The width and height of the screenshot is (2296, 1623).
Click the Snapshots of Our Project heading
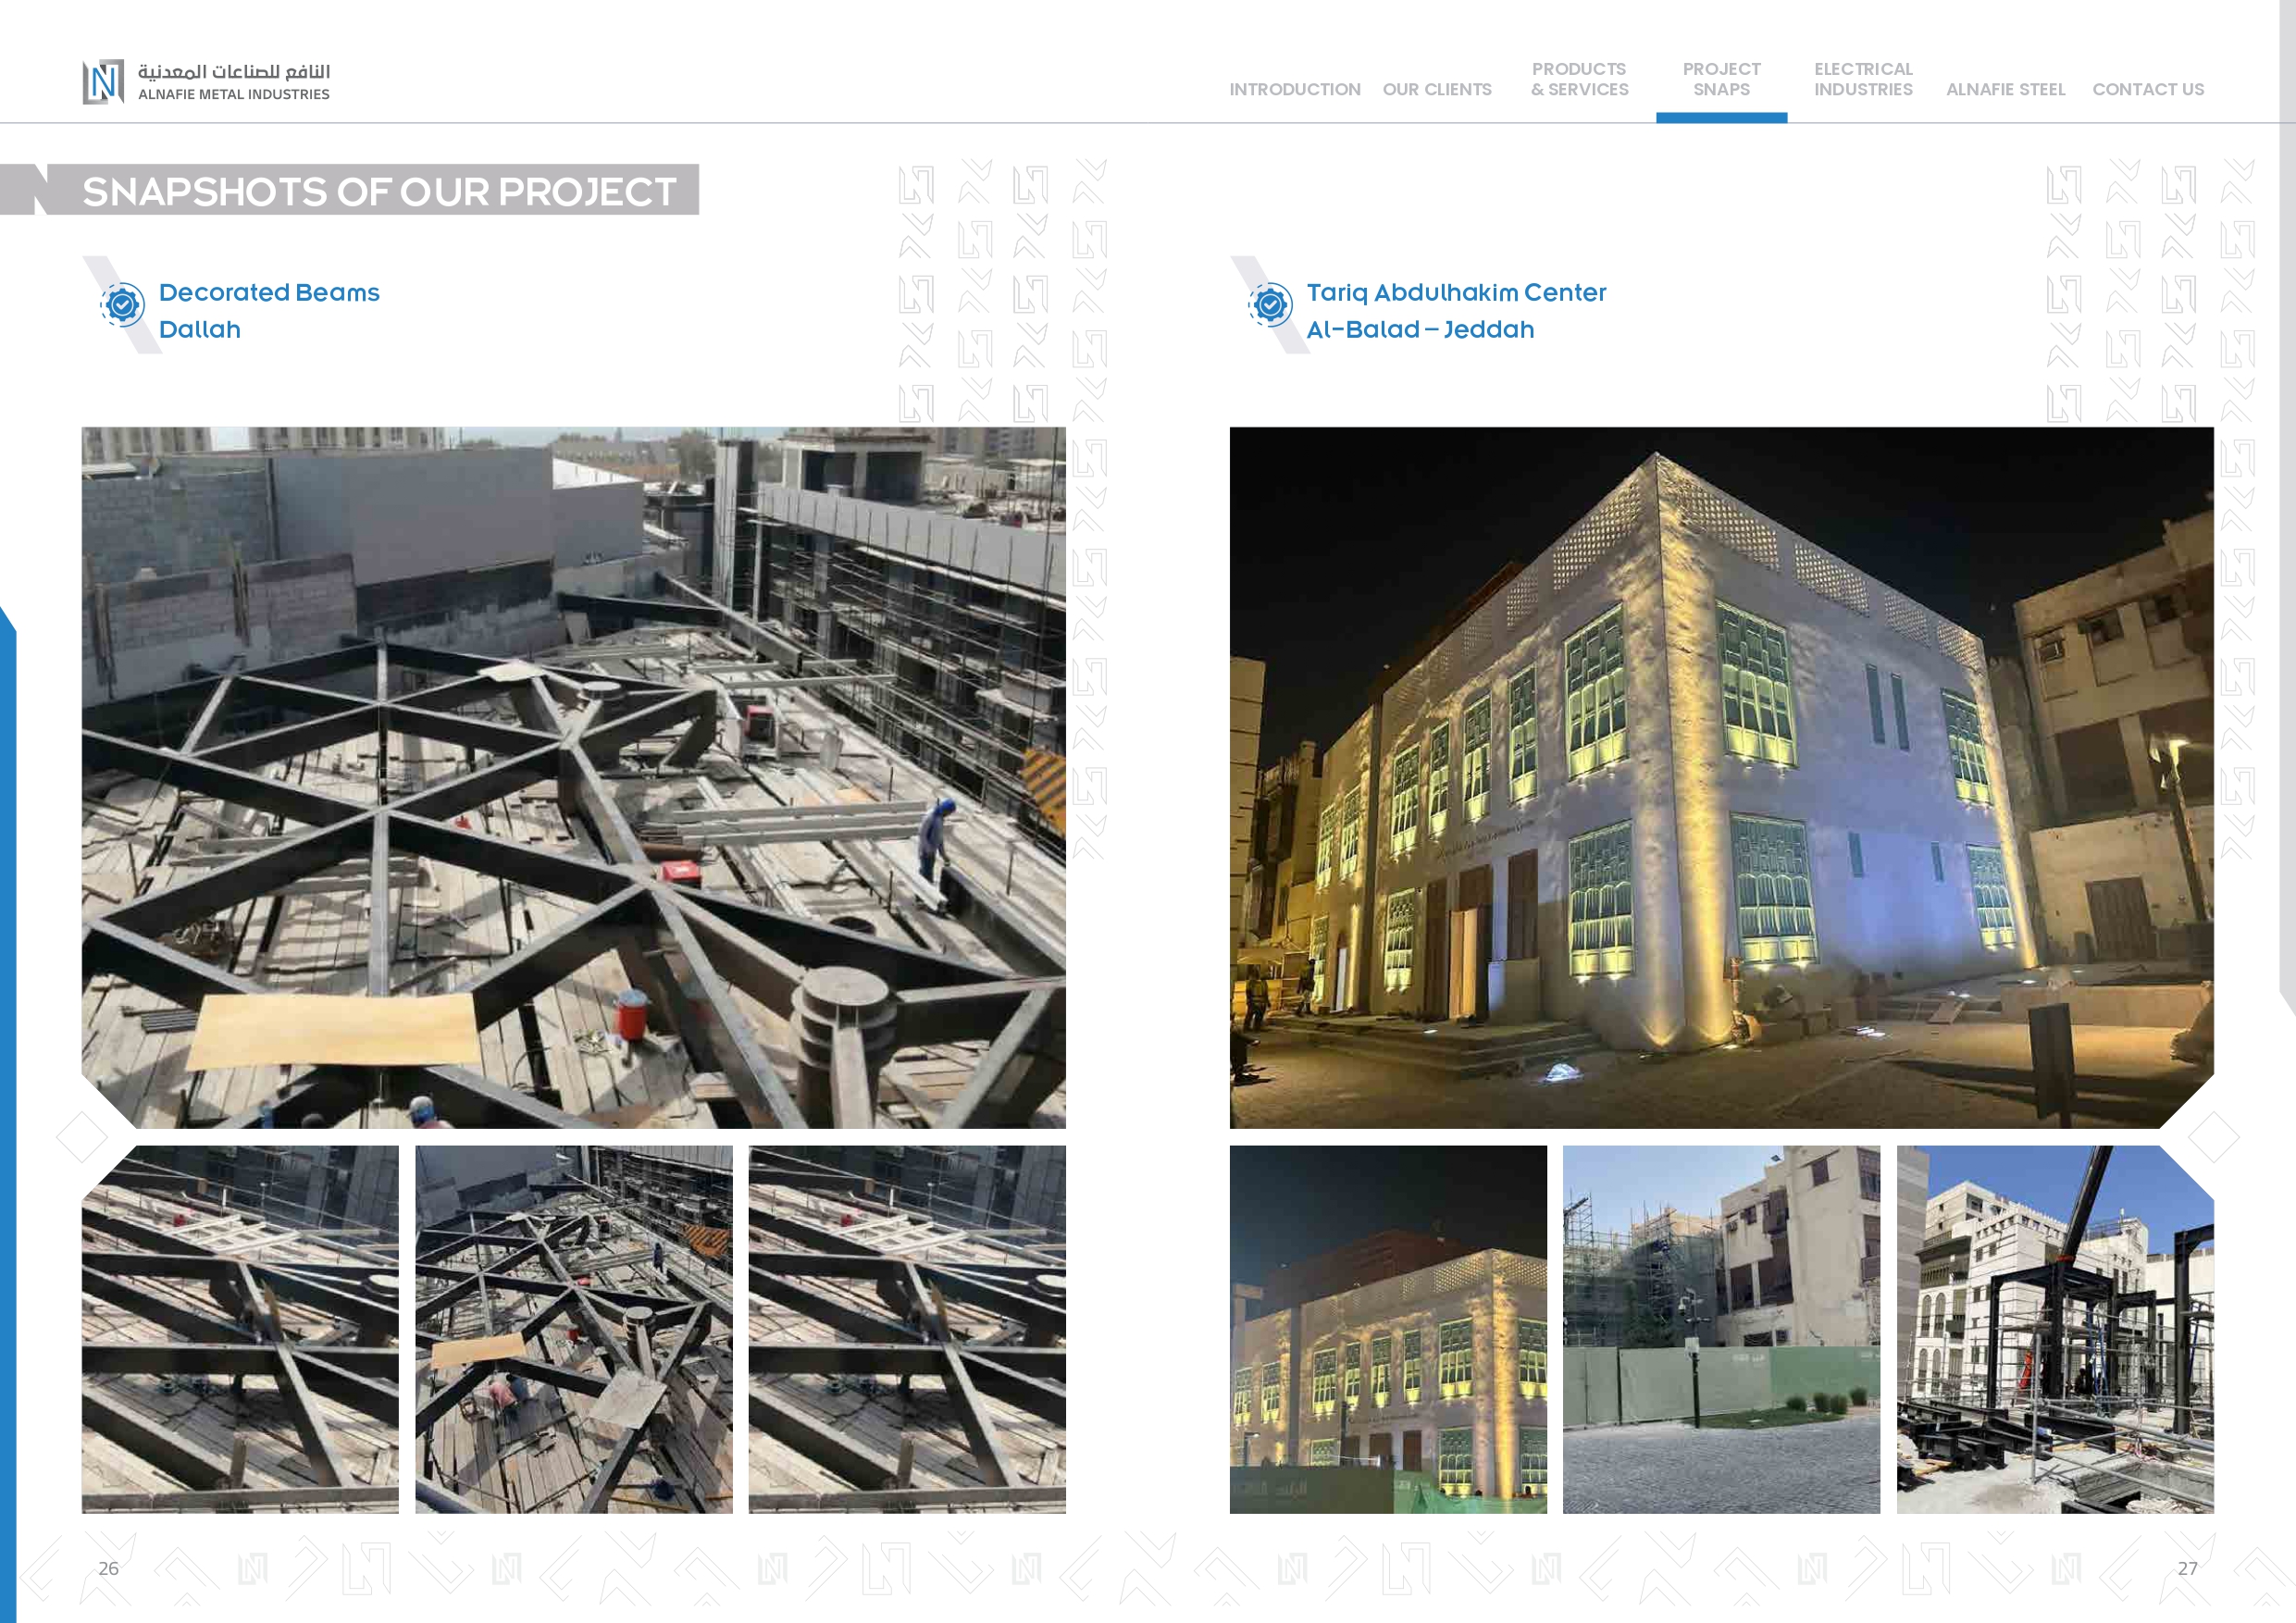(379, 191)
